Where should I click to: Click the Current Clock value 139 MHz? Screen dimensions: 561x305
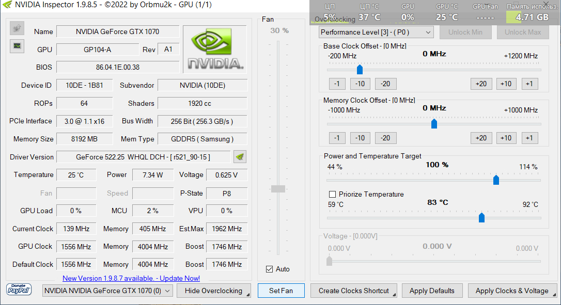tap(76, 229)
